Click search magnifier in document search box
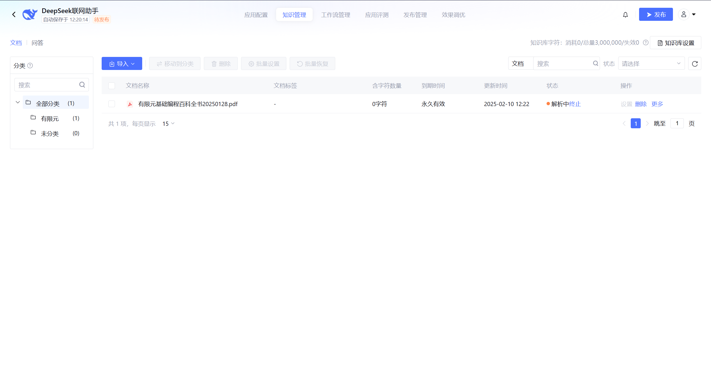This screenshot has width=711, height=374. tap(595, 63)
